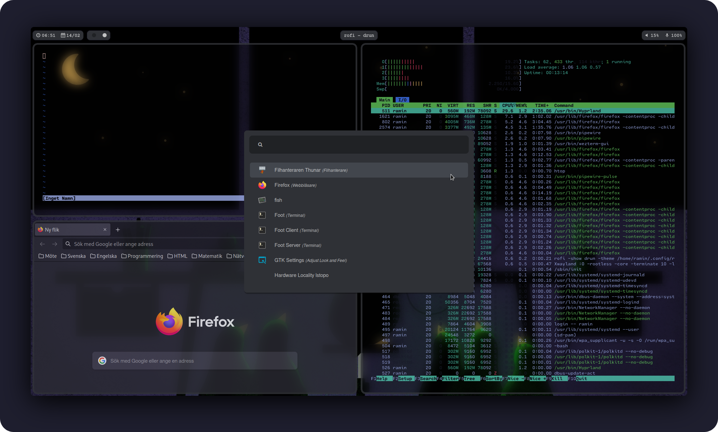Select the Main tab in htop
This screenshot has height=432, width=718.
pyautogui.click(x=385, y=99)
